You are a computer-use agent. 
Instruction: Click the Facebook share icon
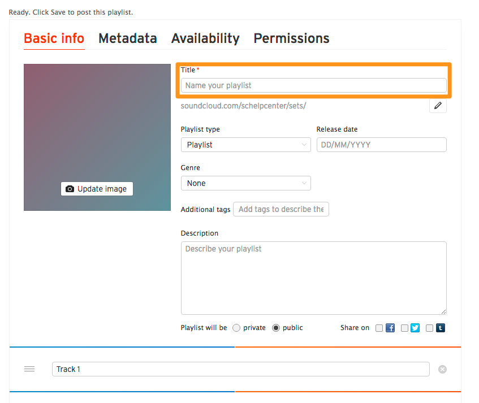point(390,328)
